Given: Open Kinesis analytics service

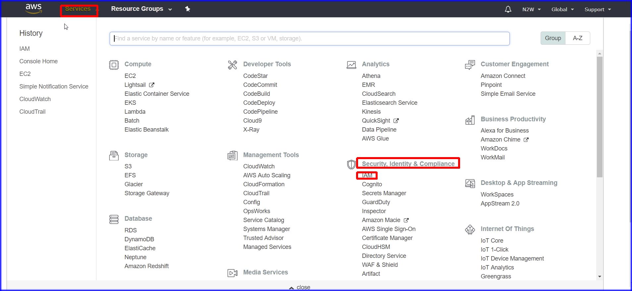Looking at the screenshot, I should [371, 112].
